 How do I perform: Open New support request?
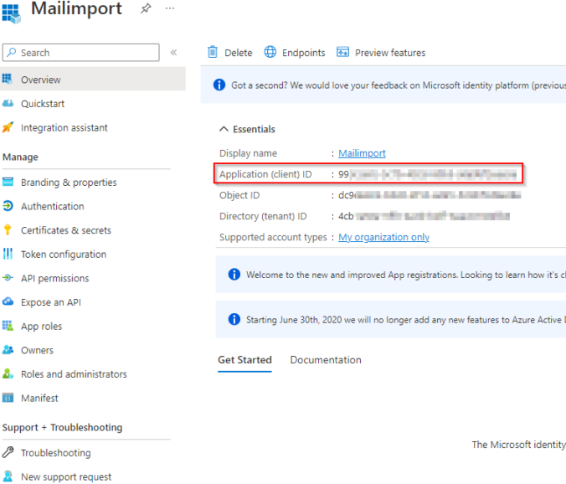pos(66,476)
